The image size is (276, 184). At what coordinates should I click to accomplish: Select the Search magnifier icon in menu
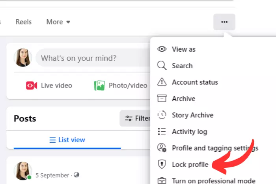click(162, 65)
